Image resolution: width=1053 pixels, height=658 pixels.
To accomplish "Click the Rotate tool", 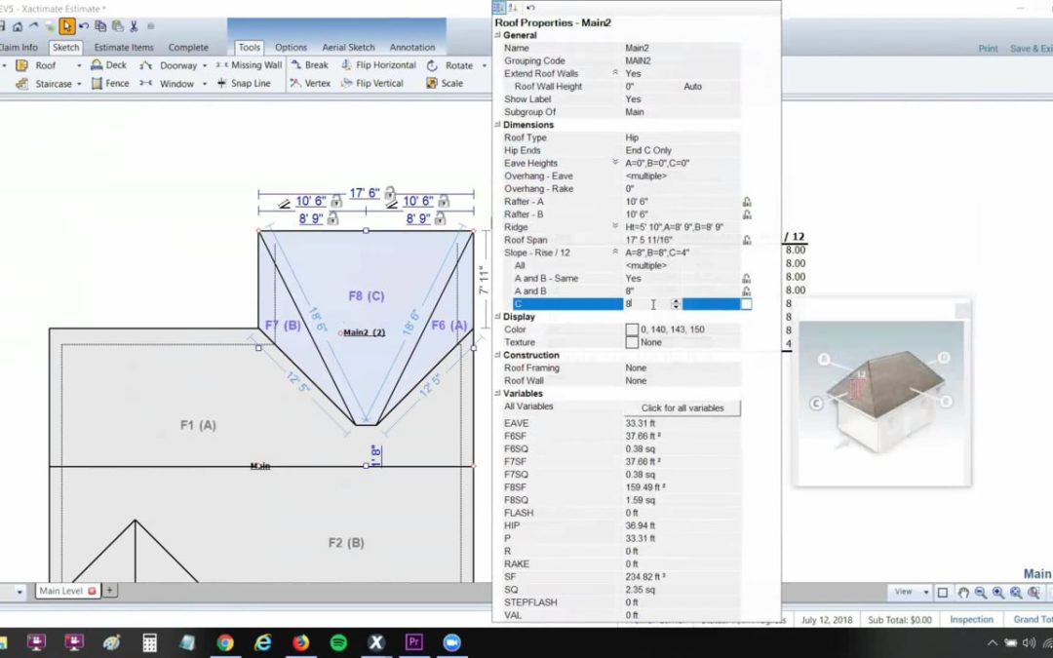I will coord(449,65).
